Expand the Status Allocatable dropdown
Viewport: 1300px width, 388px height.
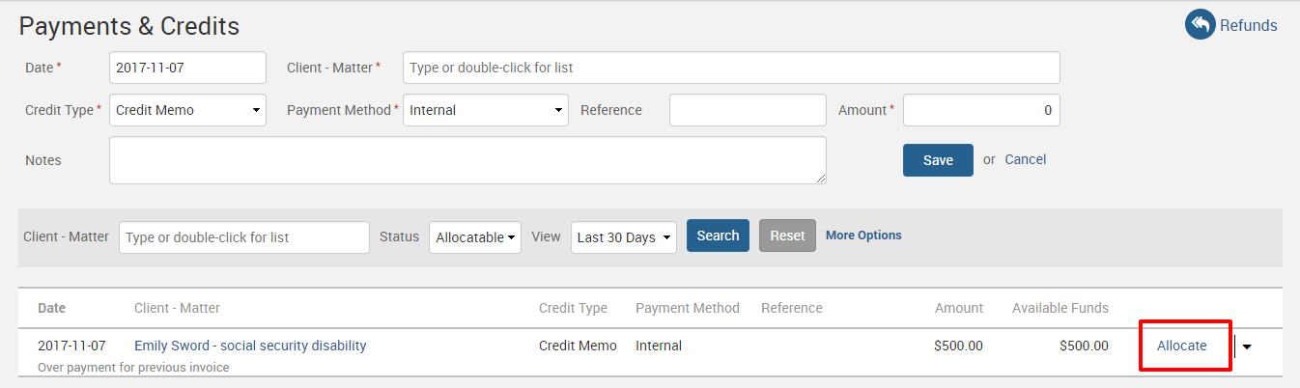click(474, 236)
